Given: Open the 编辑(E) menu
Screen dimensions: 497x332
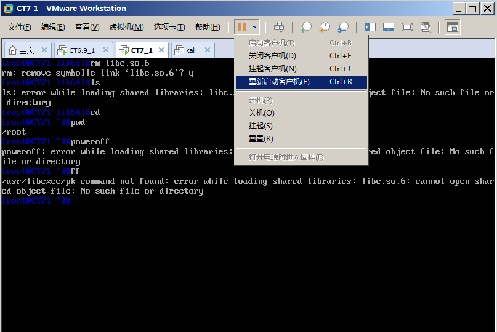Looking at the screenshot, I should [53, 27].
